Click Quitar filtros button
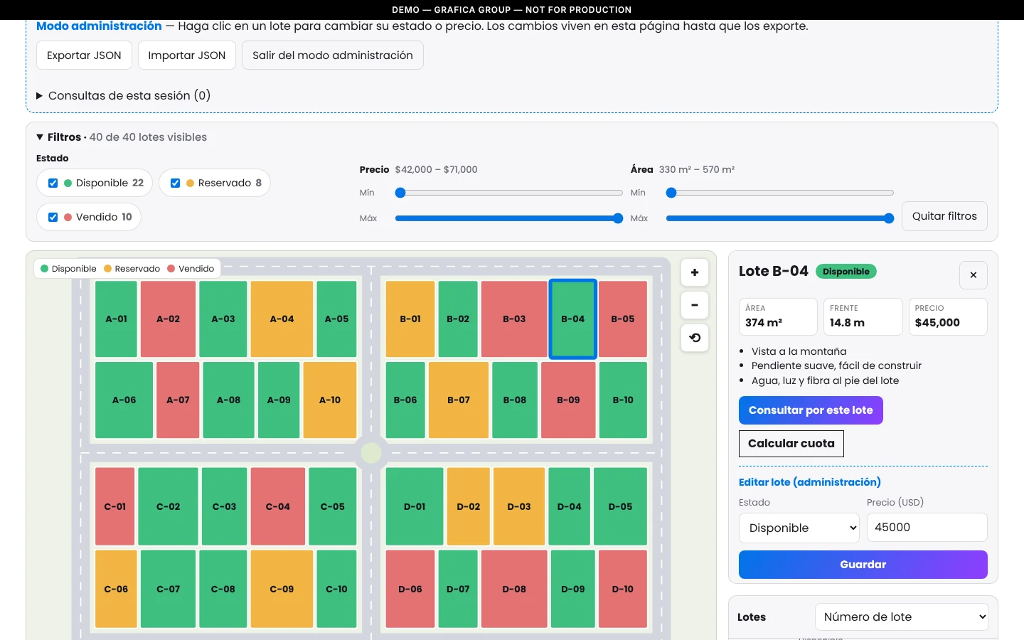This screenshot has width=1024, height=640. (944, 216)
